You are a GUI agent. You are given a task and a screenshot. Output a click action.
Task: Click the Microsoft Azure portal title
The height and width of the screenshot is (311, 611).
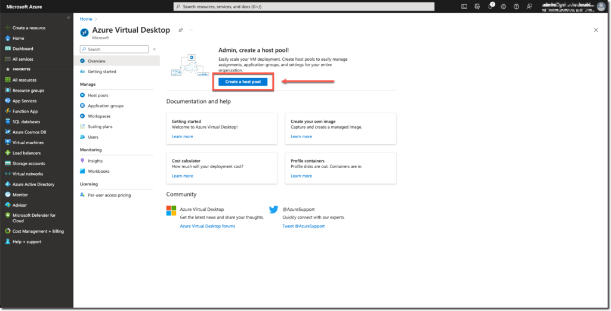click(24, 7)
